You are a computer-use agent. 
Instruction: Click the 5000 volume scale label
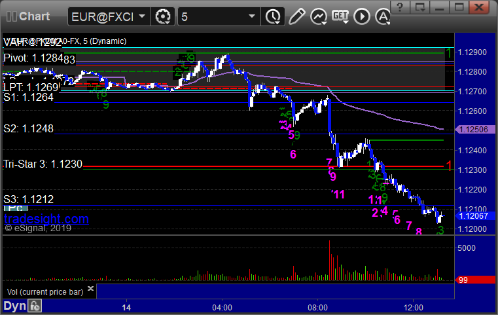(x=466, y=248)
